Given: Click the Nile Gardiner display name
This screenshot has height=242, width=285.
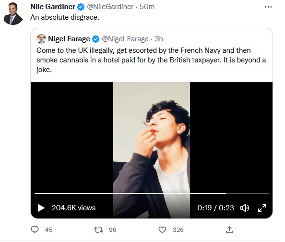Looking at the screenshot, I should [53, 7].
